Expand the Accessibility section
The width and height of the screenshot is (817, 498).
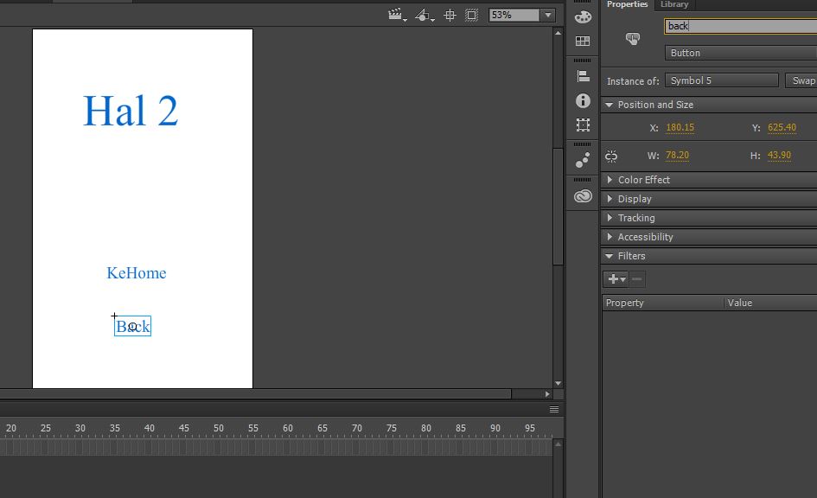point(610,237)
